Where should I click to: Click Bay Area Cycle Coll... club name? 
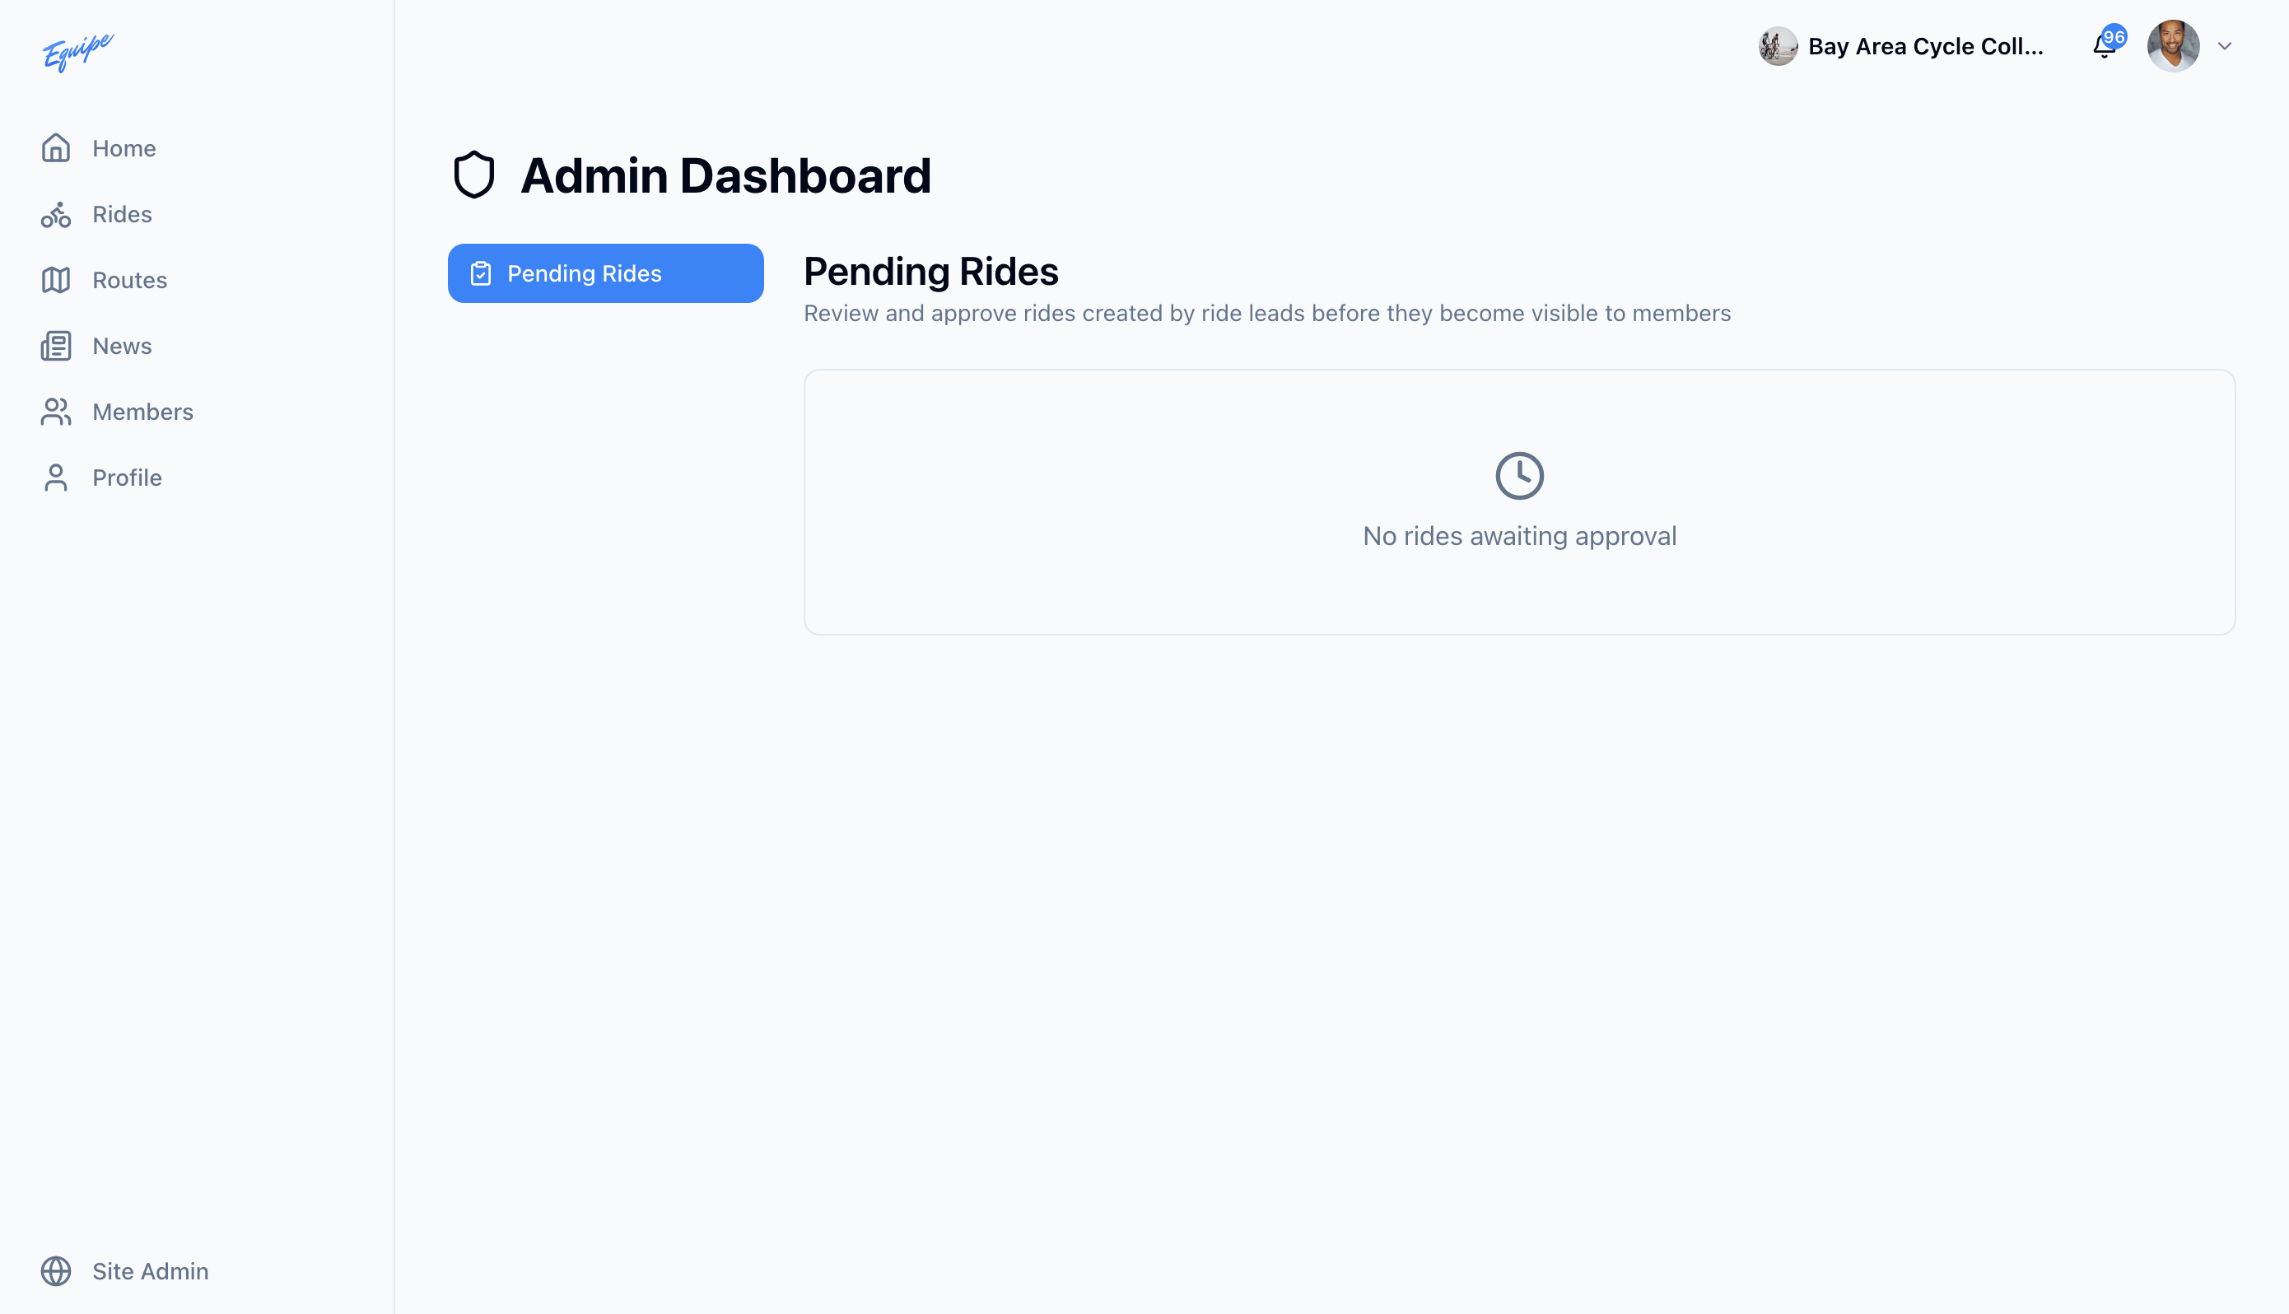coord(1925,46)
